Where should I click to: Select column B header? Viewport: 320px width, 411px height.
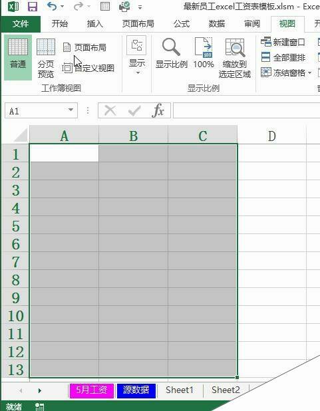pos(133,136)
